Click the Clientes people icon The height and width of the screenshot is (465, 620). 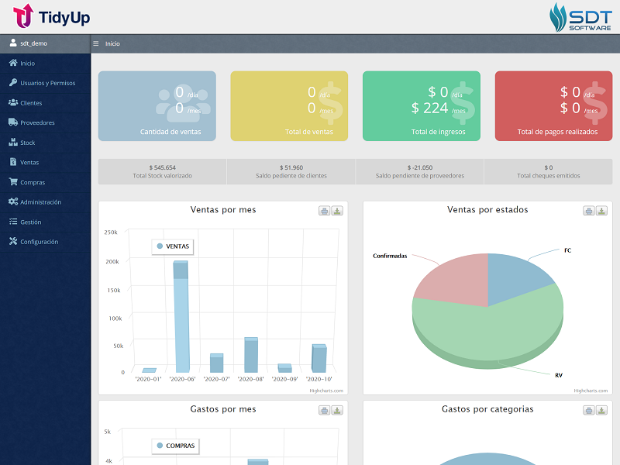(13, 102)
